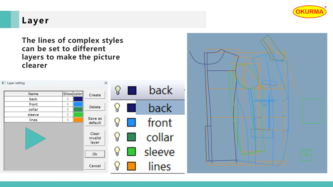Select front in the layer dropdown list
333x187 pixels.
pyautogui.click(x=160, y=123)
